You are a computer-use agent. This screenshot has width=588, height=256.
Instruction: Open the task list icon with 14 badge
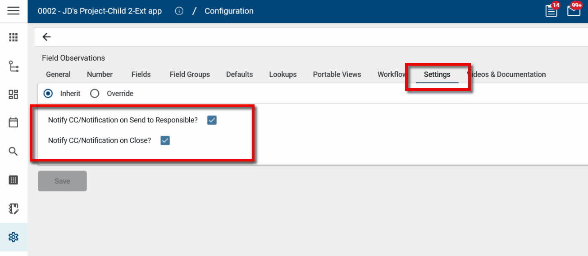[551, 11]
